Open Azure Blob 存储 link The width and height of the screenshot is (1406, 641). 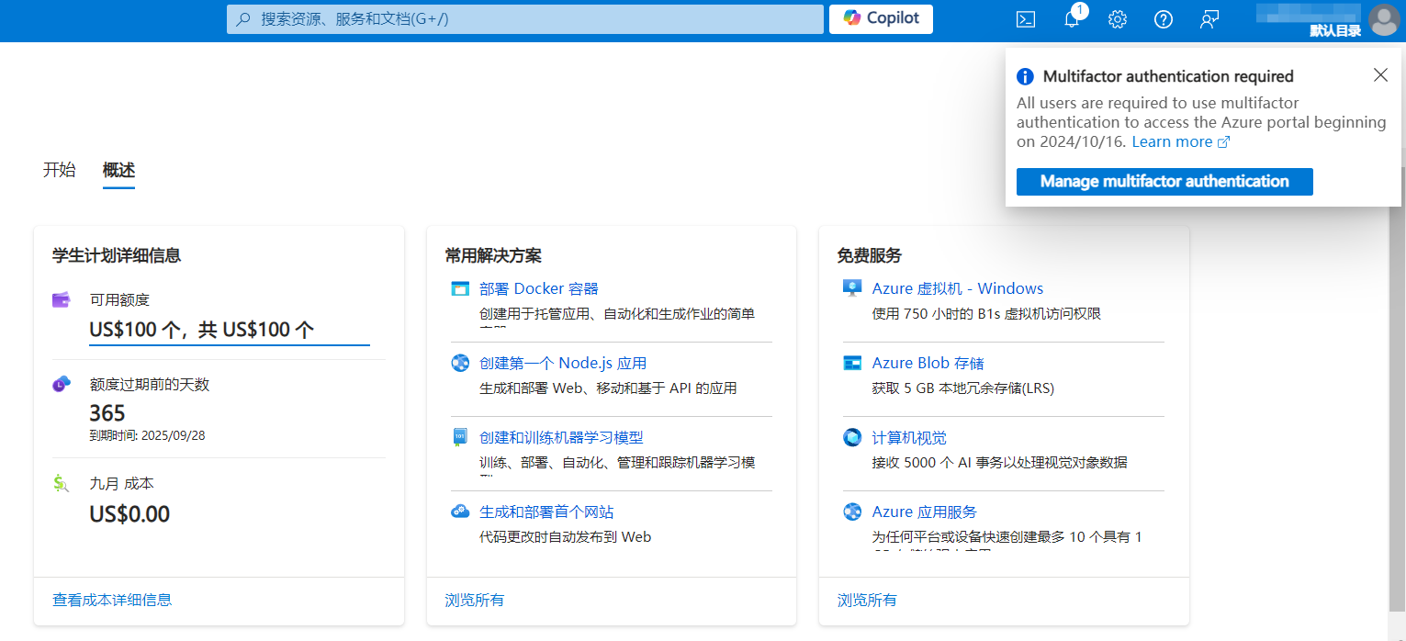coord(928,363)
